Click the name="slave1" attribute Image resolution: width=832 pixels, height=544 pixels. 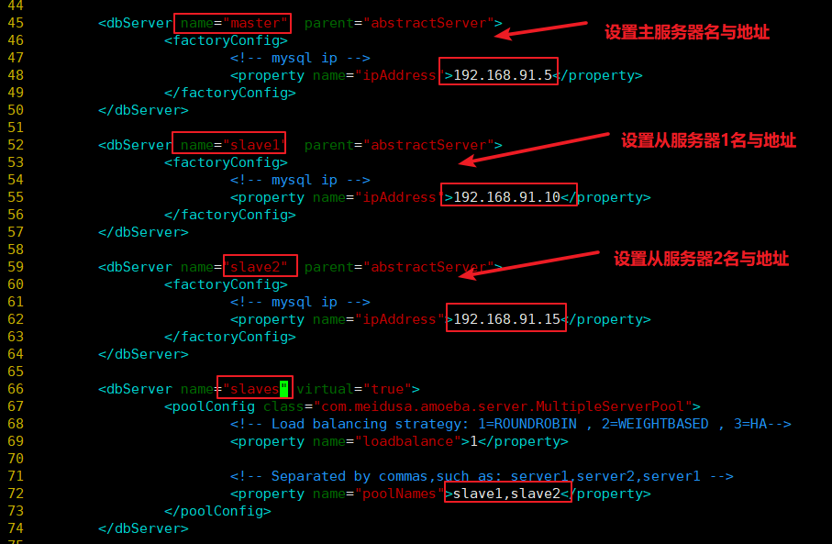click(x=230, y=146)
